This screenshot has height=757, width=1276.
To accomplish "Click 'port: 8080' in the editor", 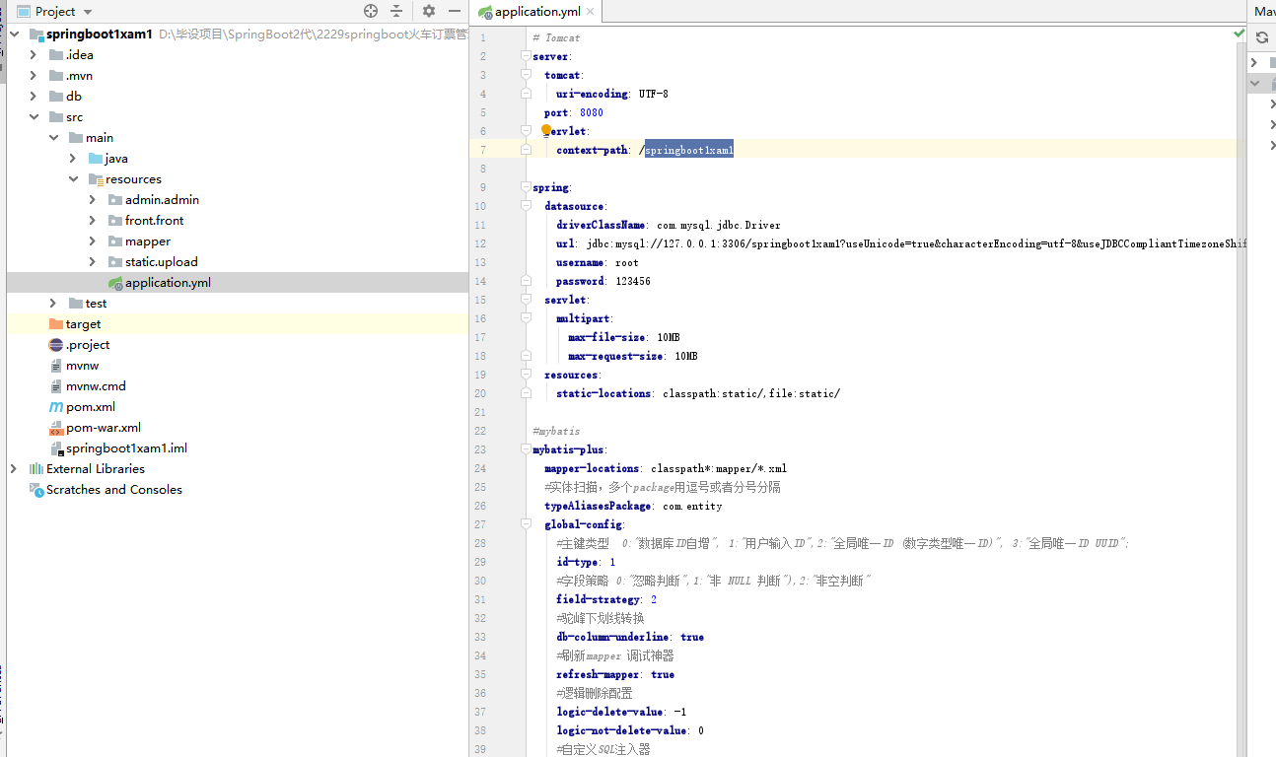I will tap(574, 112).
